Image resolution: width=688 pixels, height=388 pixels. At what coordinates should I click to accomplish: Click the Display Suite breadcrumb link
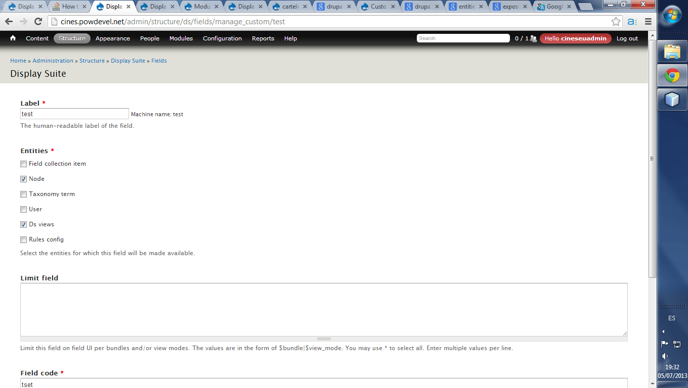tap(128, 61)
